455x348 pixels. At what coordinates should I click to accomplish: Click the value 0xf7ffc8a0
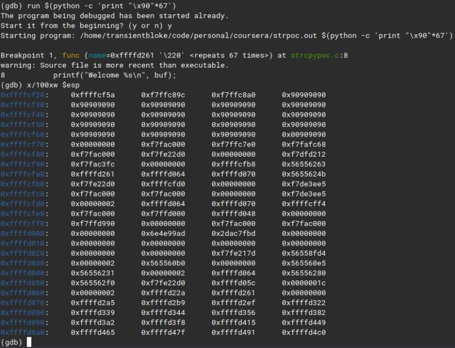coord(233,95)
